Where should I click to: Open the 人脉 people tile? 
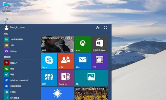pyautogui.click(x=66, y=61)
